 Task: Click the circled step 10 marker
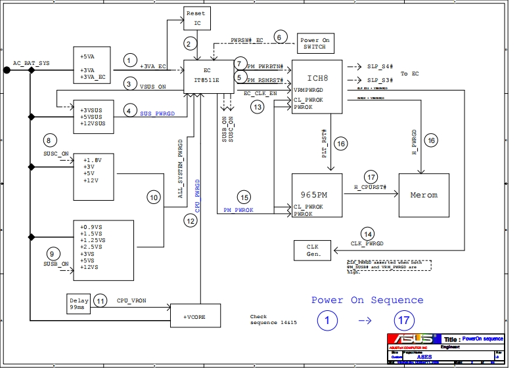click(x=154, y=197)
